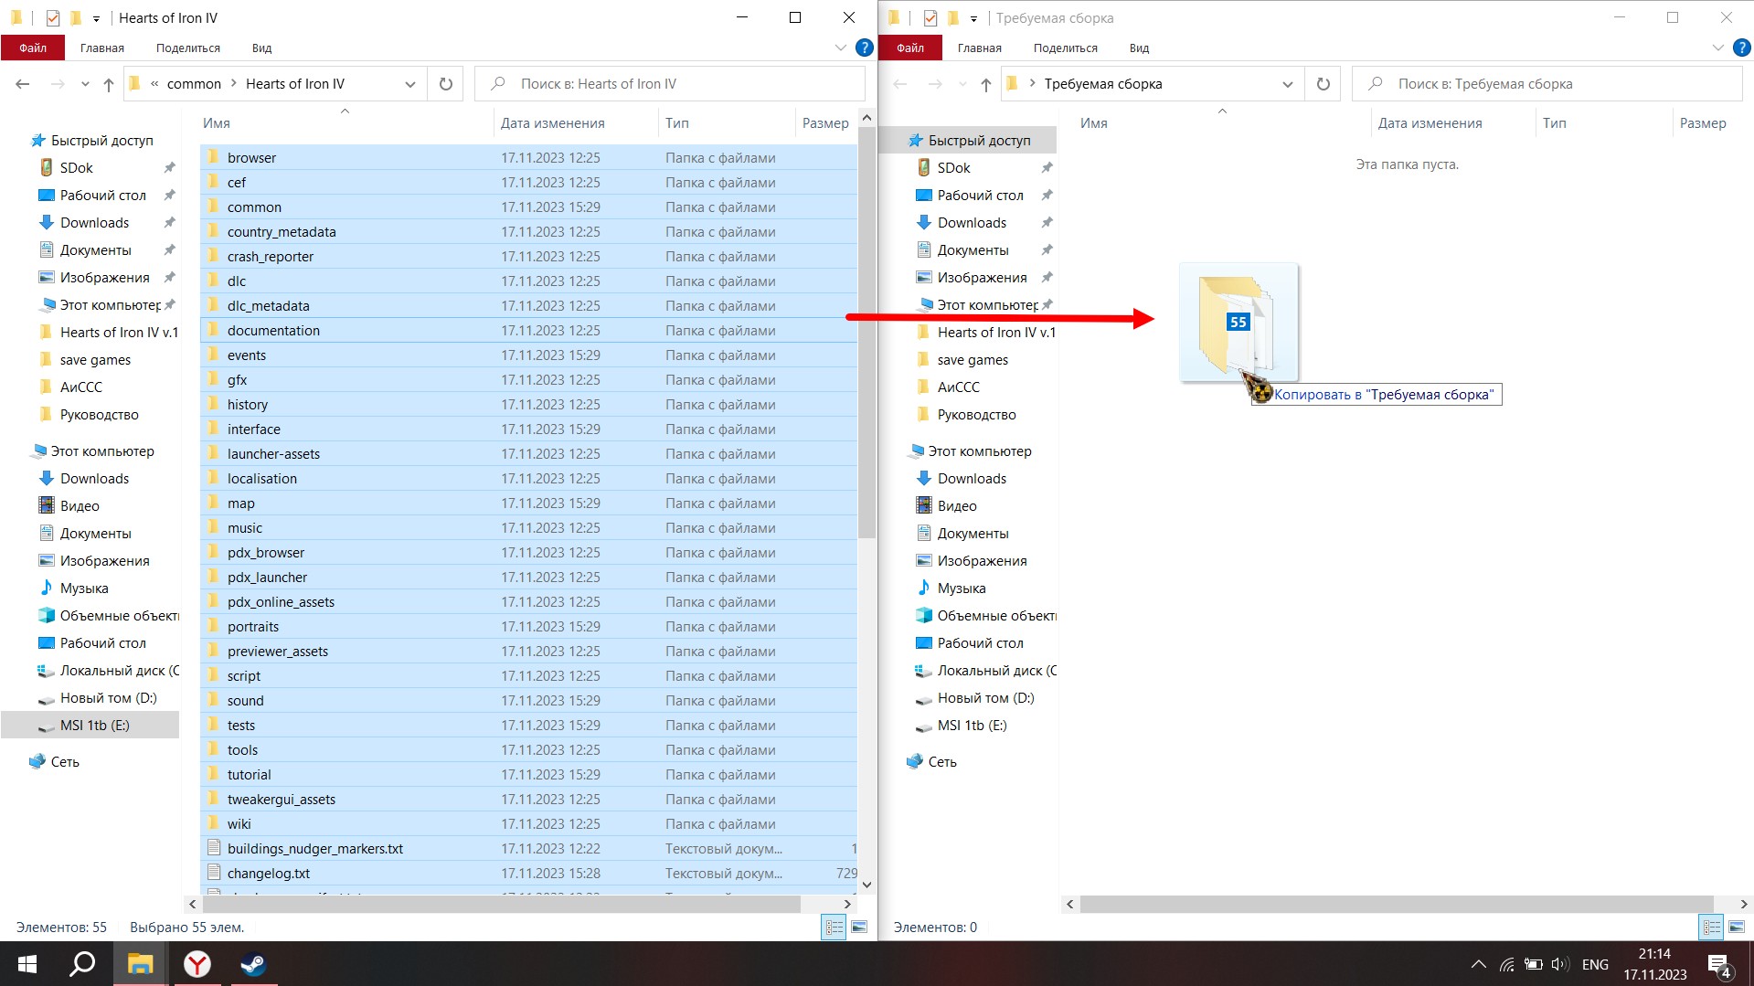The height and width of the screenshot is (986, 1754).
Task: Open recent locations dropdown in left window
Action: [x=85, y=84]
